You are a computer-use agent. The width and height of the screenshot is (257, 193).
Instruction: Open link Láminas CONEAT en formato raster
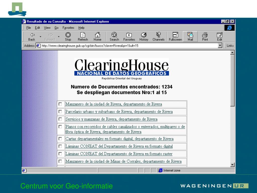click(x=119, y=154)
